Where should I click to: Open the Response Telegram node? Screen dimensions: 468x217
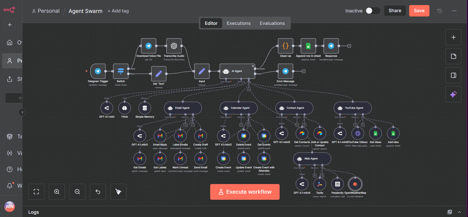(x=331, y=46)
